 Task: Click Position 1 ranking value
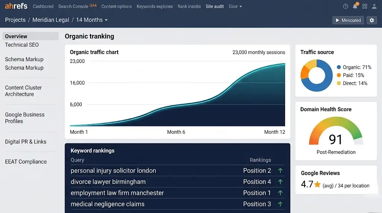(257, 193)
